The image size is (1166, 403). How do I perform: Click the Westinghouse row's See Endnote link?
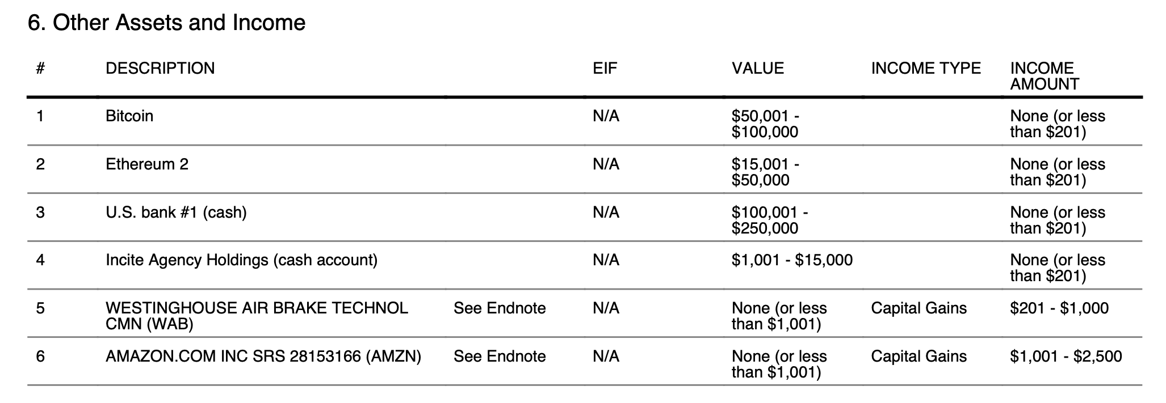[x=499, y=308]
